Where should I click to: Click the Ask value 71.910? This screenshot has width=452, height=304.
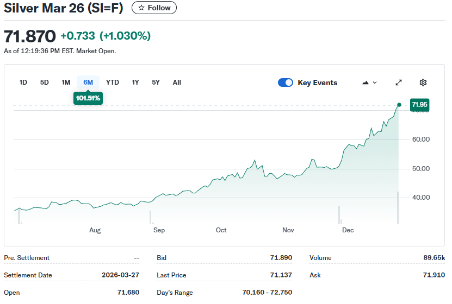(x=434, y=275)
